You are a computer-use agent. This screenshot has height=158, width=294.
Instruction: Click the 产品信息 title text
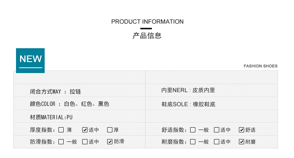[x=147, y=36]
